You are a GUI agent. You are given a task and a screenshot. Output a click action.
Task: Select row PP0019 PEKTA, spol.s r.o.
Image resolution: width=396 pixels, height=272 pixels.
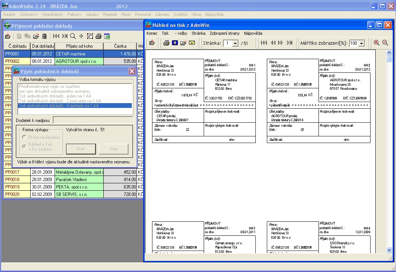(74, 187)
